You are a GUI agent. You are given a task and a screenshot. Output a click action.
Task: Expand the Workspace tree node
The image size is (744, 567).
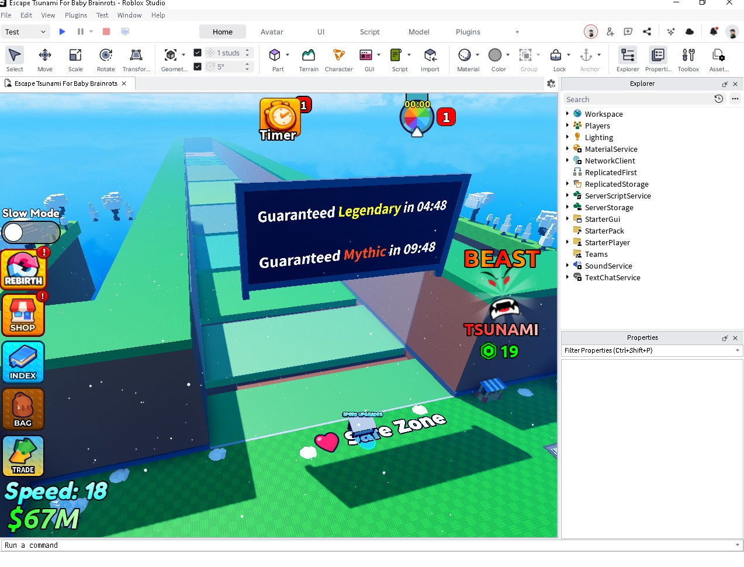click(x=567, y=113)
